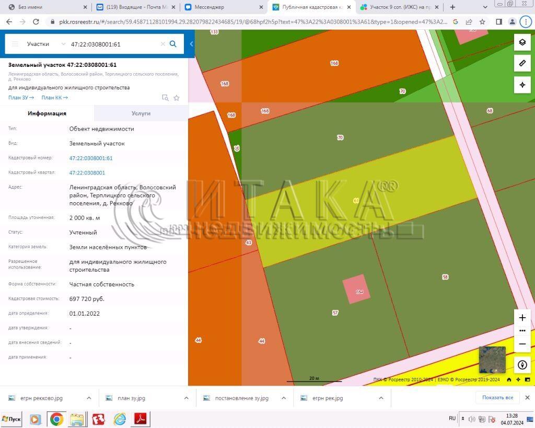This screenshot has width=535, height=428.
Task: Click Показать все downloads button
Action: 497,398
